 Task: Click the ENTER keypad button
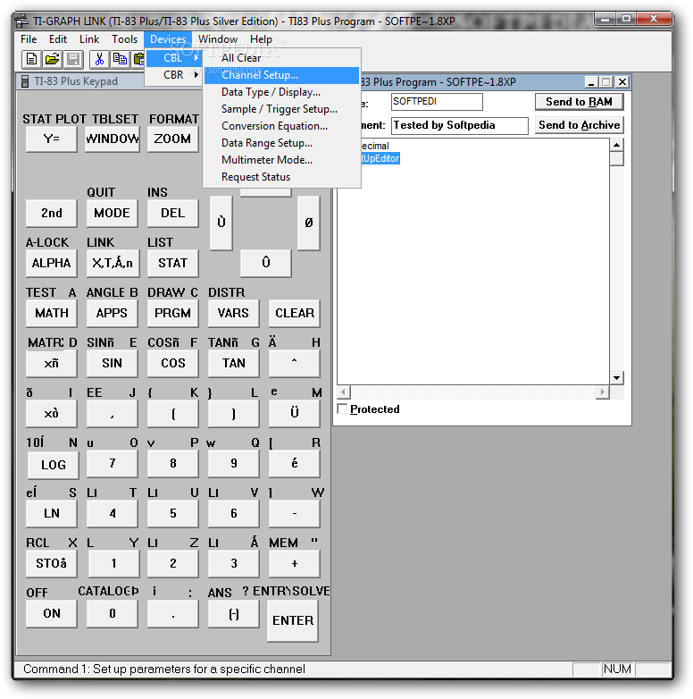293,620
